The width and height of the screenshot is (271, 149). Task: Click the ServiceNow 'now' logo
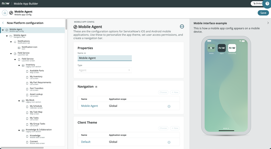point(5,3)
